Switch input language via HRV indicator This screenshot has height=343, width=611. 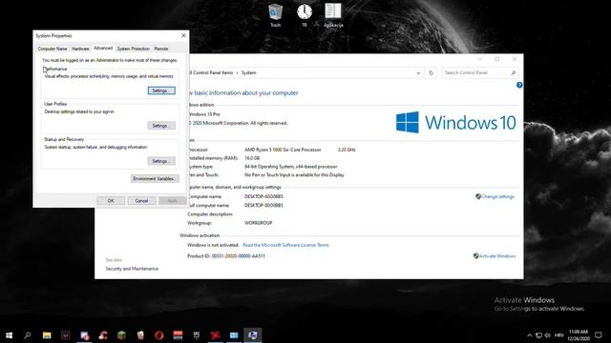coord(559,335)
